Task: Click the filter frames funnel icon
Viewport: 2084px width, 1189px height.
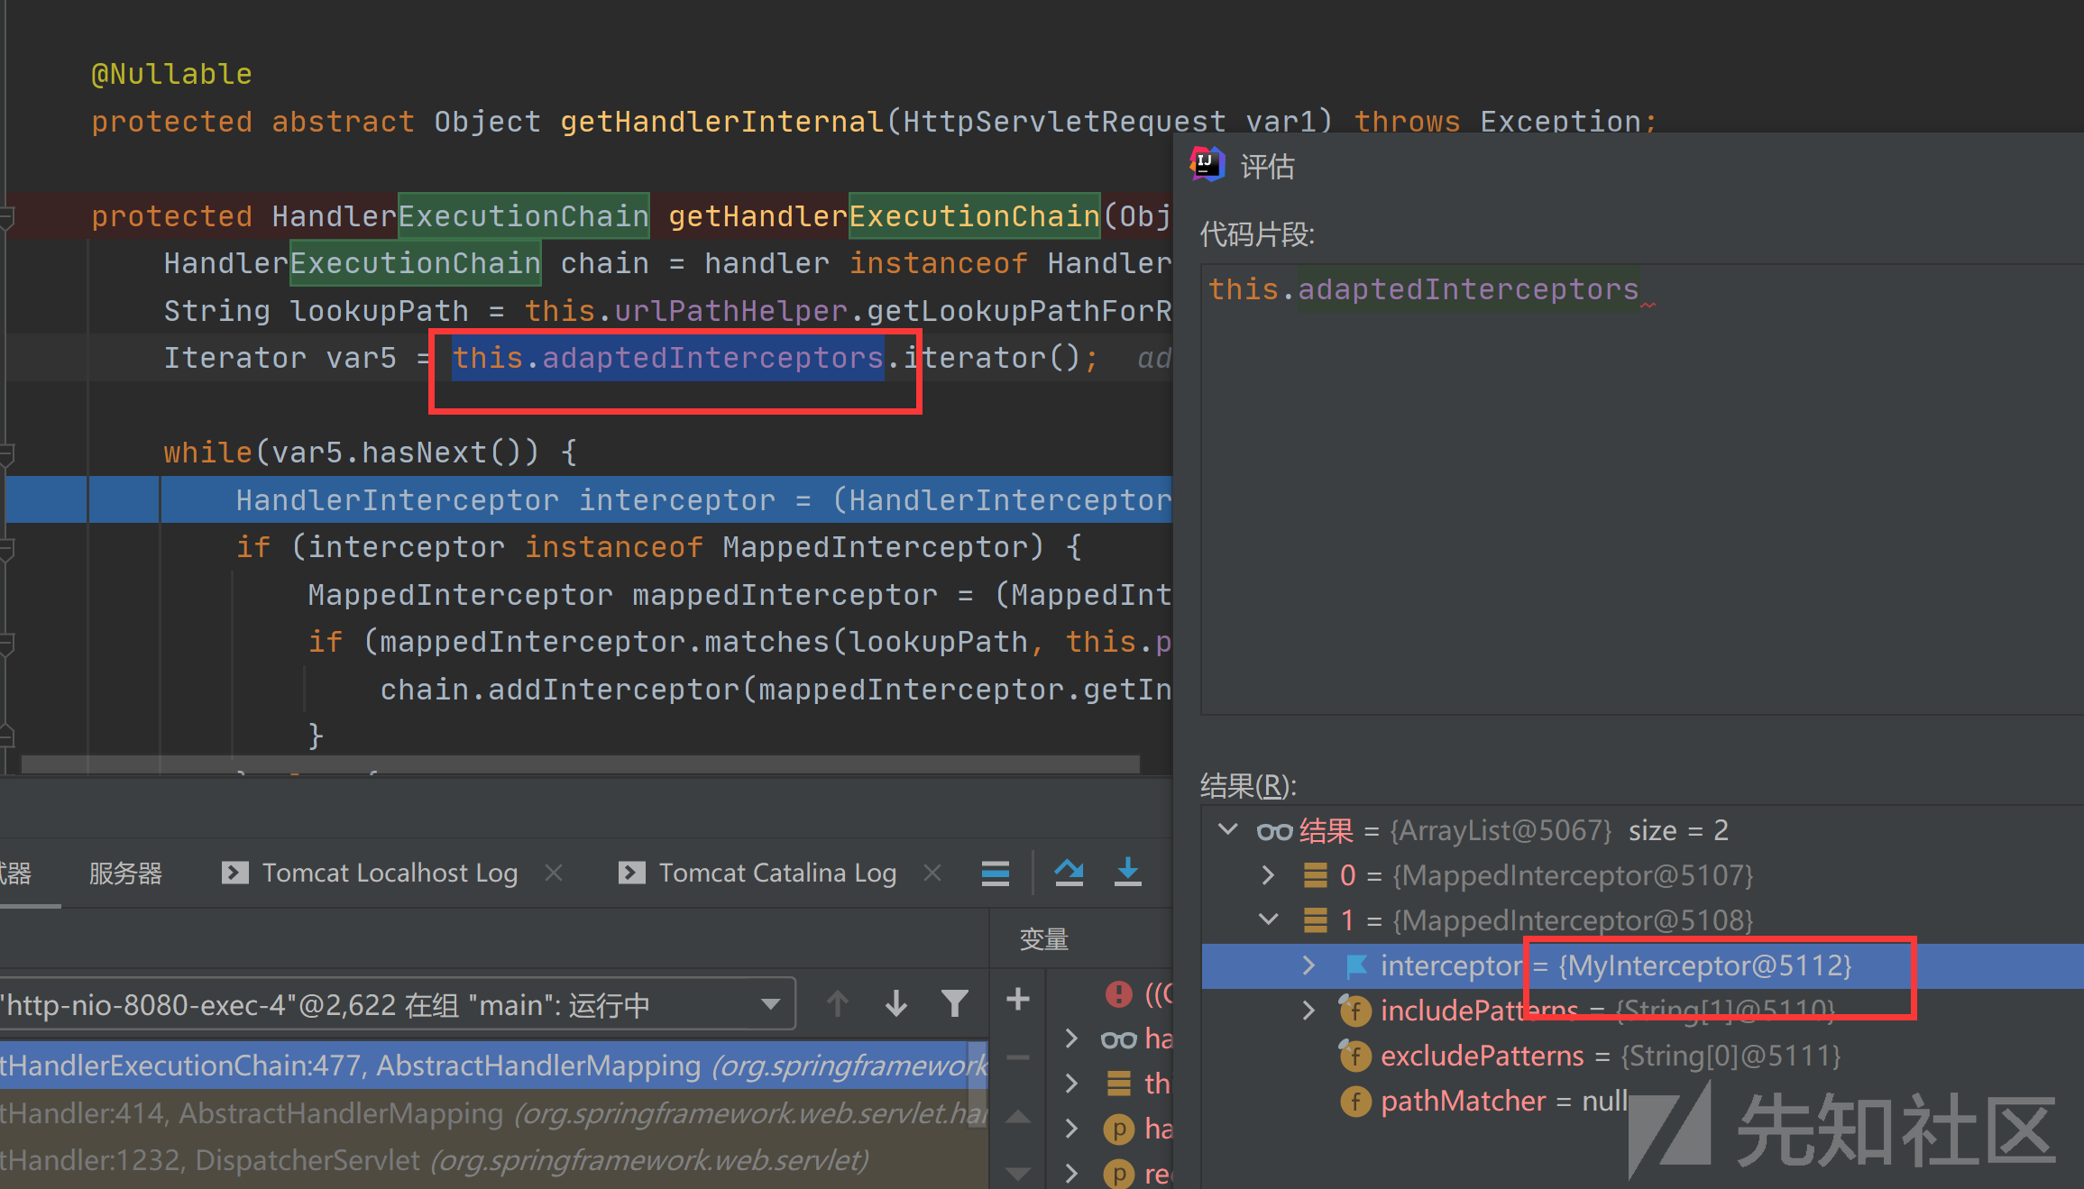Action: point(954,1002)
